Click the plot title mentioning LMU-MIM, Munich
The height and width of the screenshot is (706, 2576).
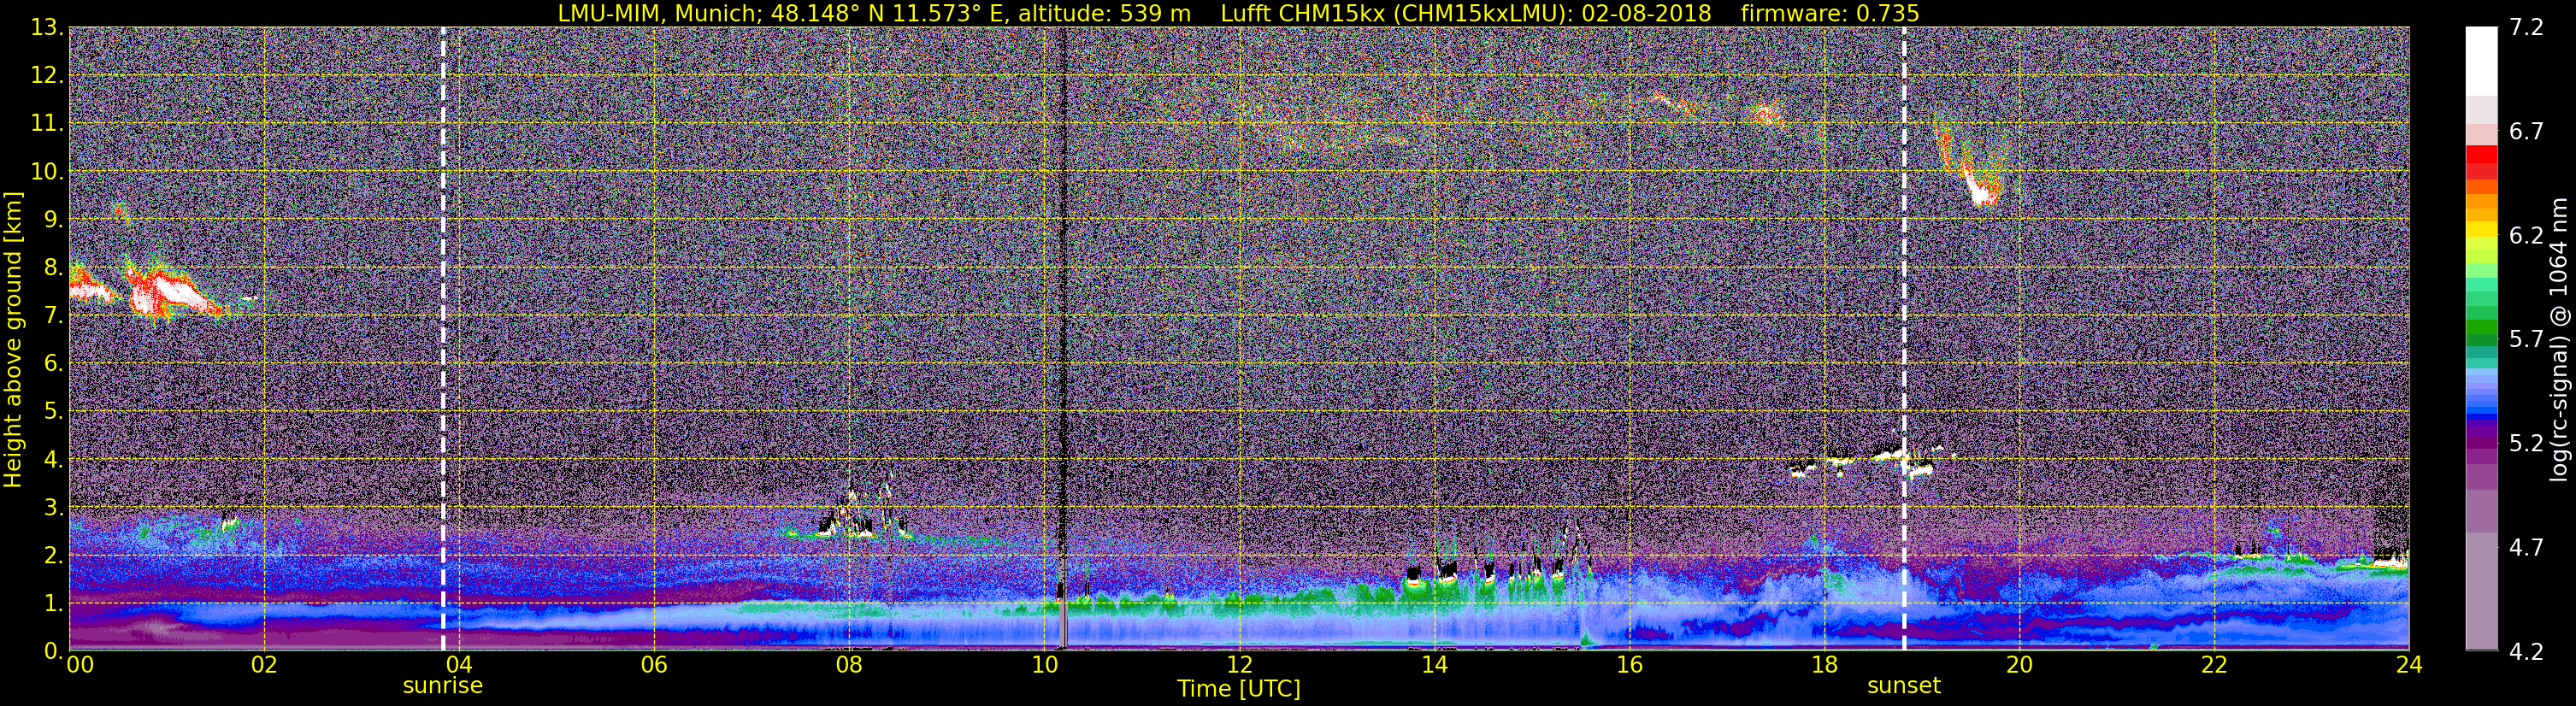click(x=1239, y=13)
